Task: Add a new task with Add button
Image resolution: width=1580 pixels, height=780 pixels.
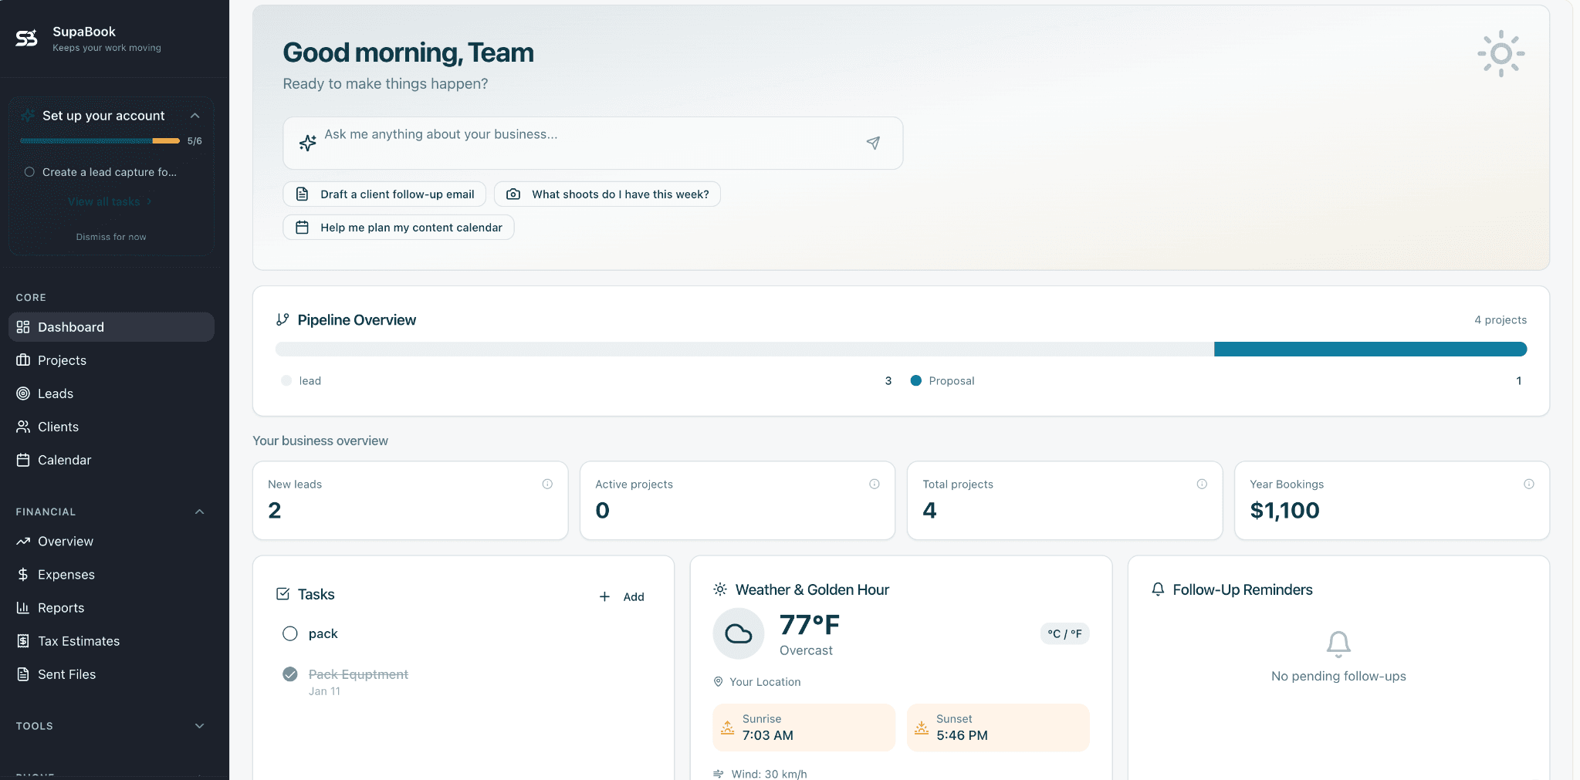Action: pos(622,596)
